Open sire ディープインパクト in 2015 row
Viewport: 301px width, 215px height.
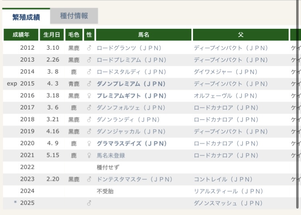coord(231,84)
